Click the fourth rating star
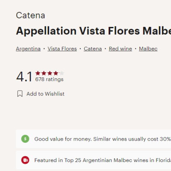The image size is (171, 171). click(56, 73)
